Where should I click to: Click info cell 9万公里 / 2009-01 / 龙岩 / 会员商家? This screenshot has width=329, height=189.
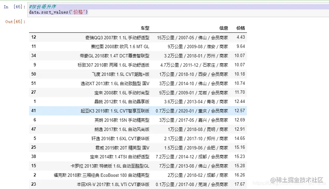[194, 93]
